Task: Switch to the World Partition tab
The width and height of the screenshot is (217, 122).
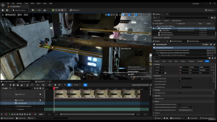Action: click(x=176, y=41)
